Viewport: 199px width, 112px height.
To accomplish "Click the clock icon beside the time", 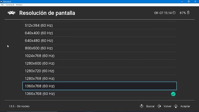I will 174,13.
